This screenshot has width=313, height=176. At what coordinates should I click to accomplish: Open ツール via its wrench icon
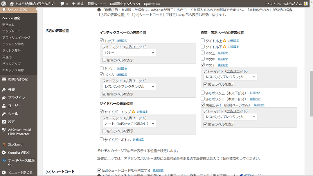[4, 113]
